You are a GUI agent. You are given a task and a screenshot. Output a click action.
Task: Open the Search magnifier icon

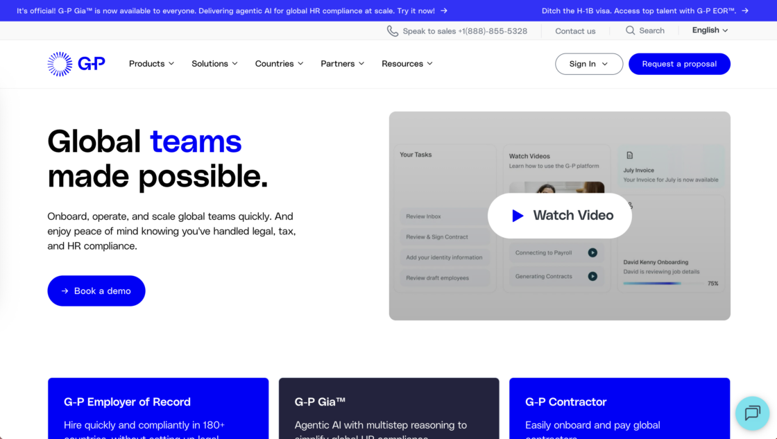(630, 31)
